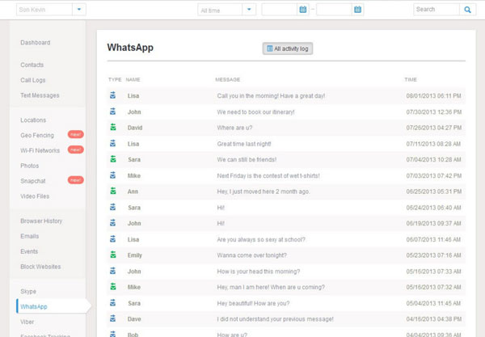Click the TYPE column header
Viewport: 485px width, 337px height.
115,79
